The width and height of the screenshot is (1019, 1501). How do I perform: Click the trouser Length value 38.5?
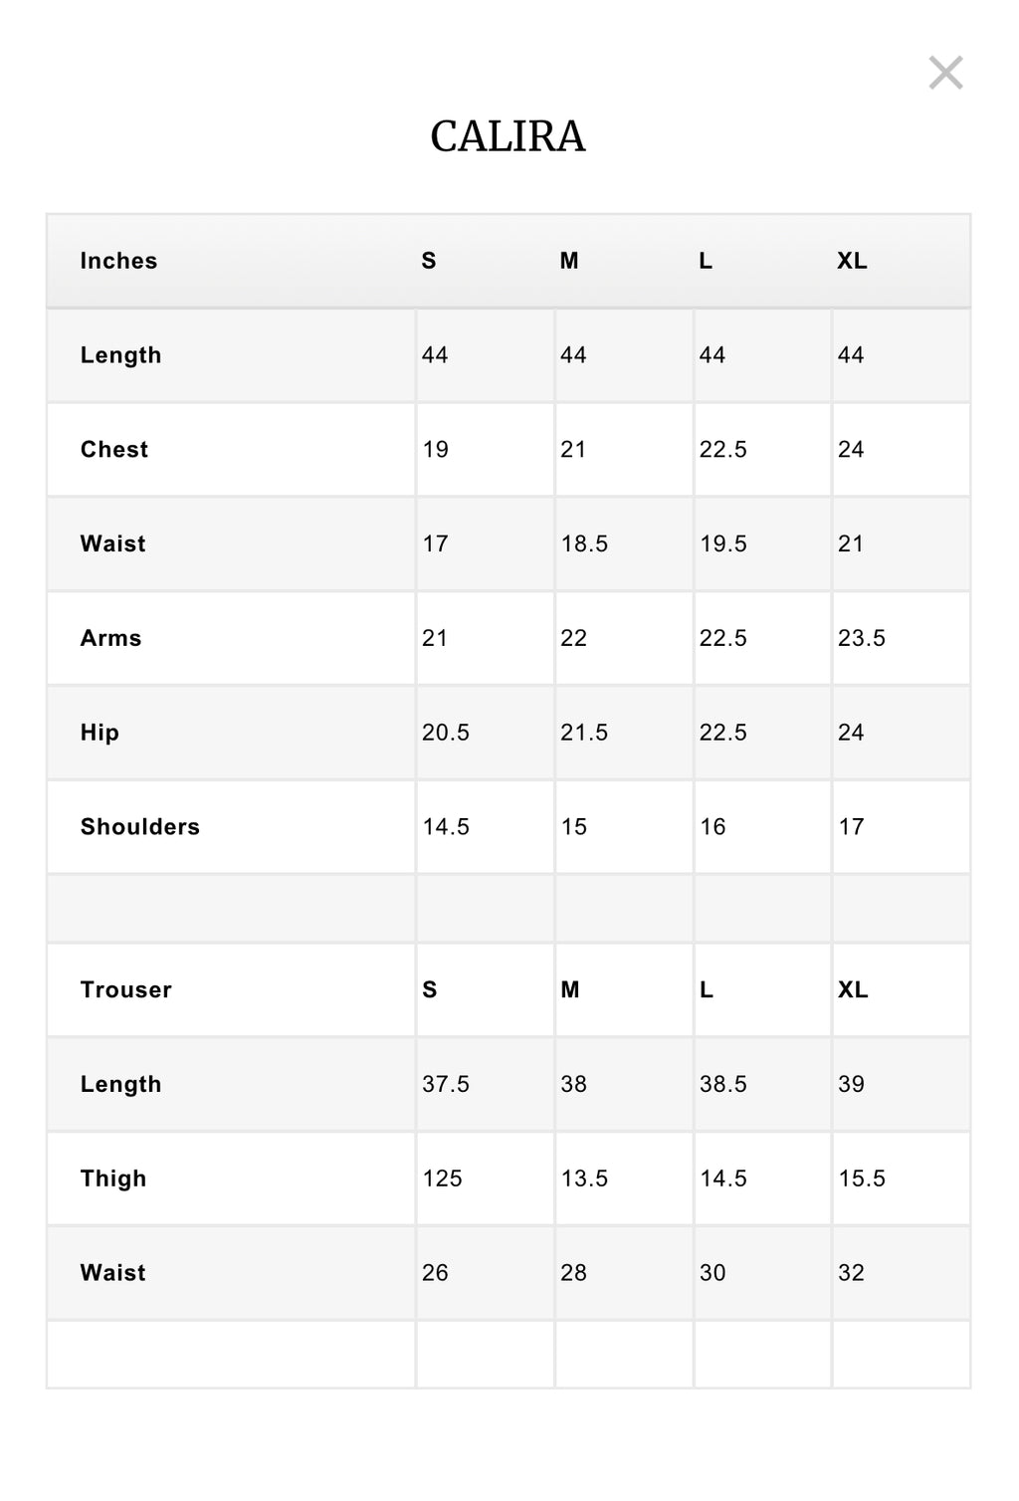[x=722, y=1084]
